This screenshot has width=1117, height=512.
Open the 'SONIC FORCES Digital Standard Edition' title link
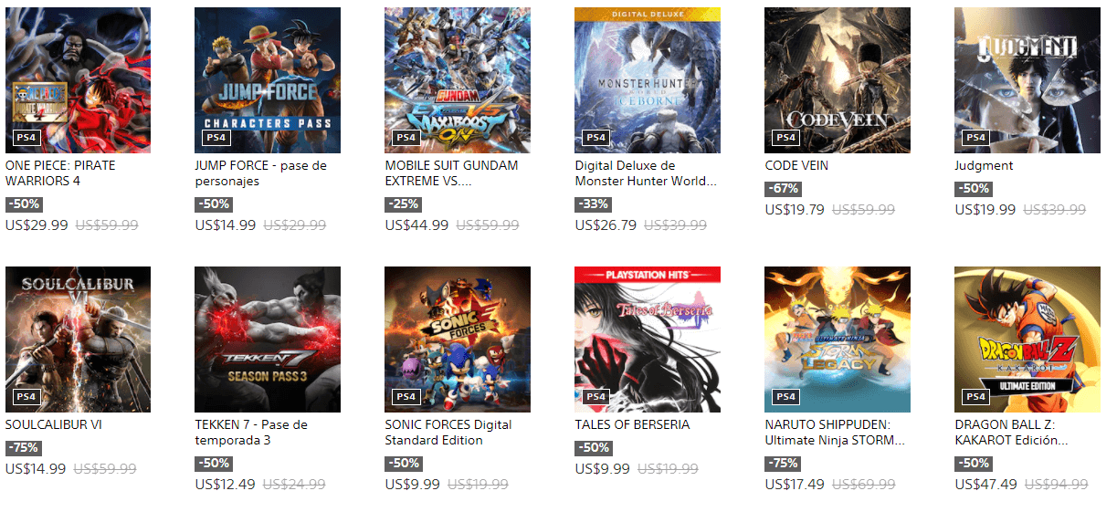click(x=448, y=433)
